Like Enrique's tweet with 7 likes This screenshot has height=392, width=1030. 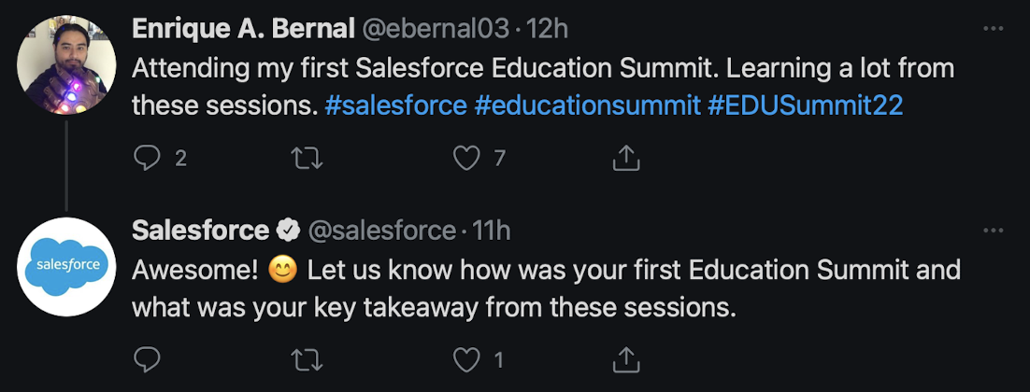click(x=466, y=159)
